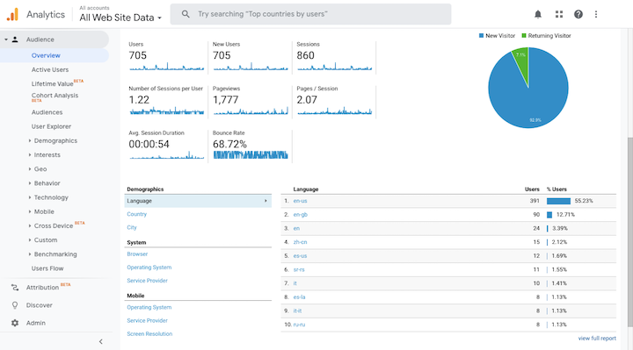Image resolution: width=633 pixels, height=350 pixels.
Task: Open the Admin section
Action: (x=35, y=323)
